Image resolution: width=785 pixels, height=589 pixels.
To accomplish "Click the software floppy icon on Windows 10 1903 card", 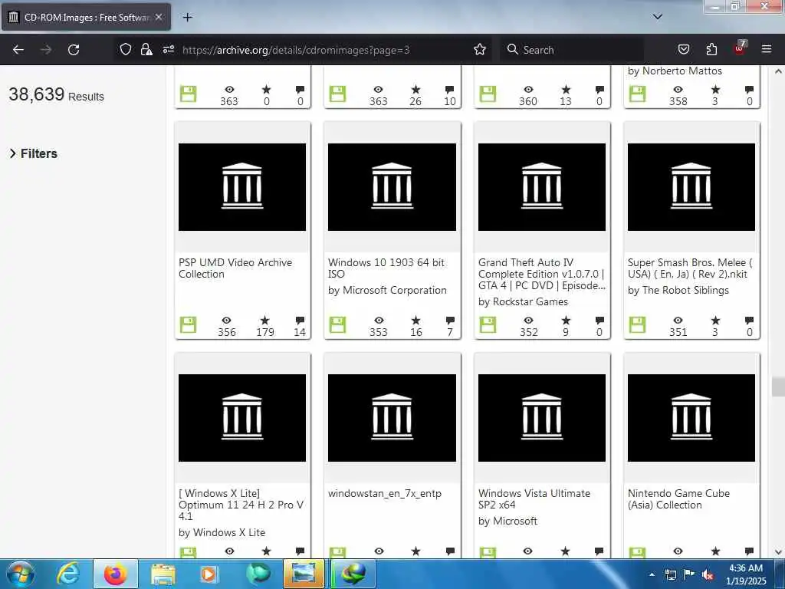I will pyautogui.click(x=337, y=324).
